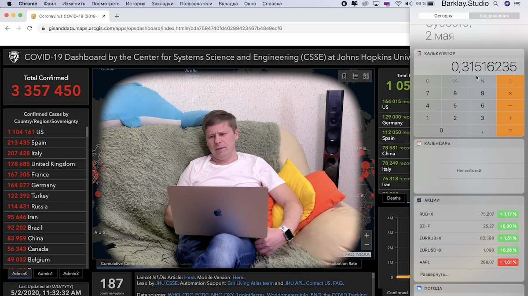The width and height of the screenshot is (528, 296).
Task: Zoom out on the map
Action: 367,245
